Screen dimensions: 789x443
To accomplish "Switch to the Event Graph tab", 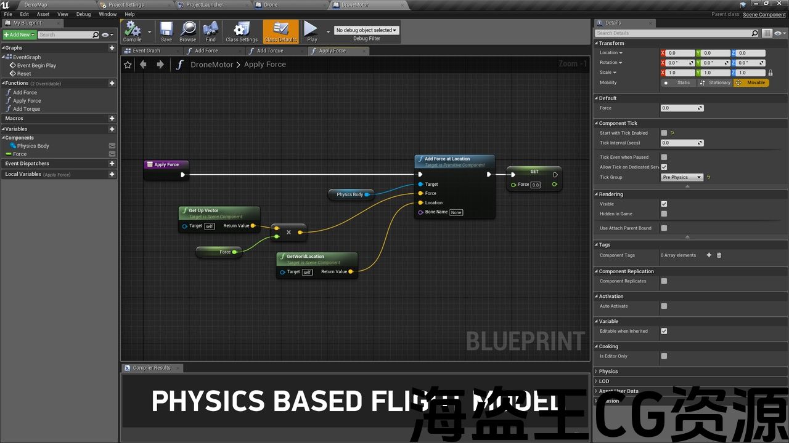I will tap(146, 51).
